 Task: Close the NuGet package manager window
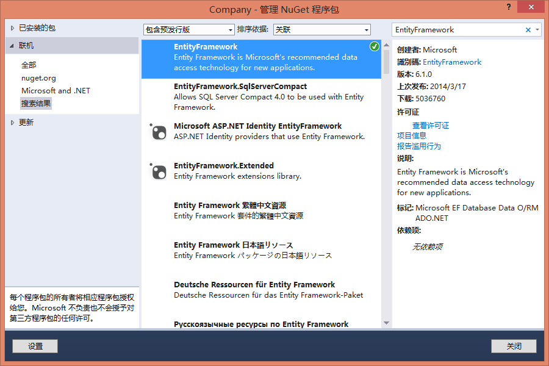point(531,7)
